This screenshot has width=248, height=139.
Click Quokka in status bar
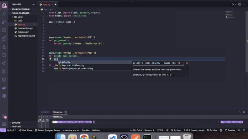pyautogui.click(x=86, y=131)
